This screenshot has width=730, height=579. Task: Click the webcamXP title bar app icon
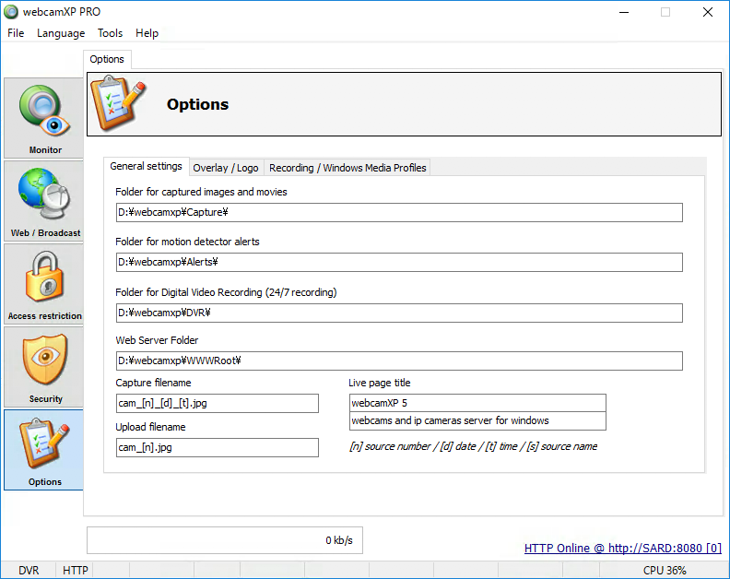click(x=11, y=12)
